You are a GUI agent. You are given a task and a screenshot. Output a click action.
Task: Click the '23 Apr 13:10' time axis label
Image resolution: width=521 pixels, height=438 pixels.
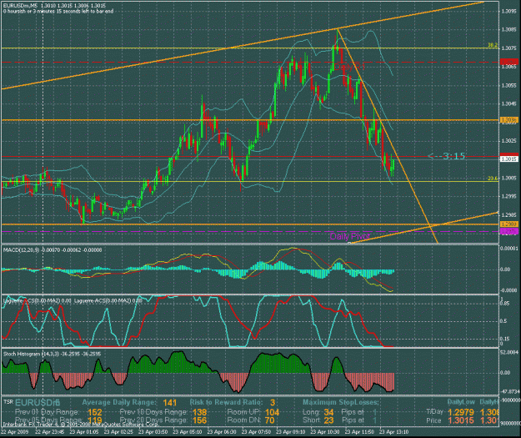393,431
